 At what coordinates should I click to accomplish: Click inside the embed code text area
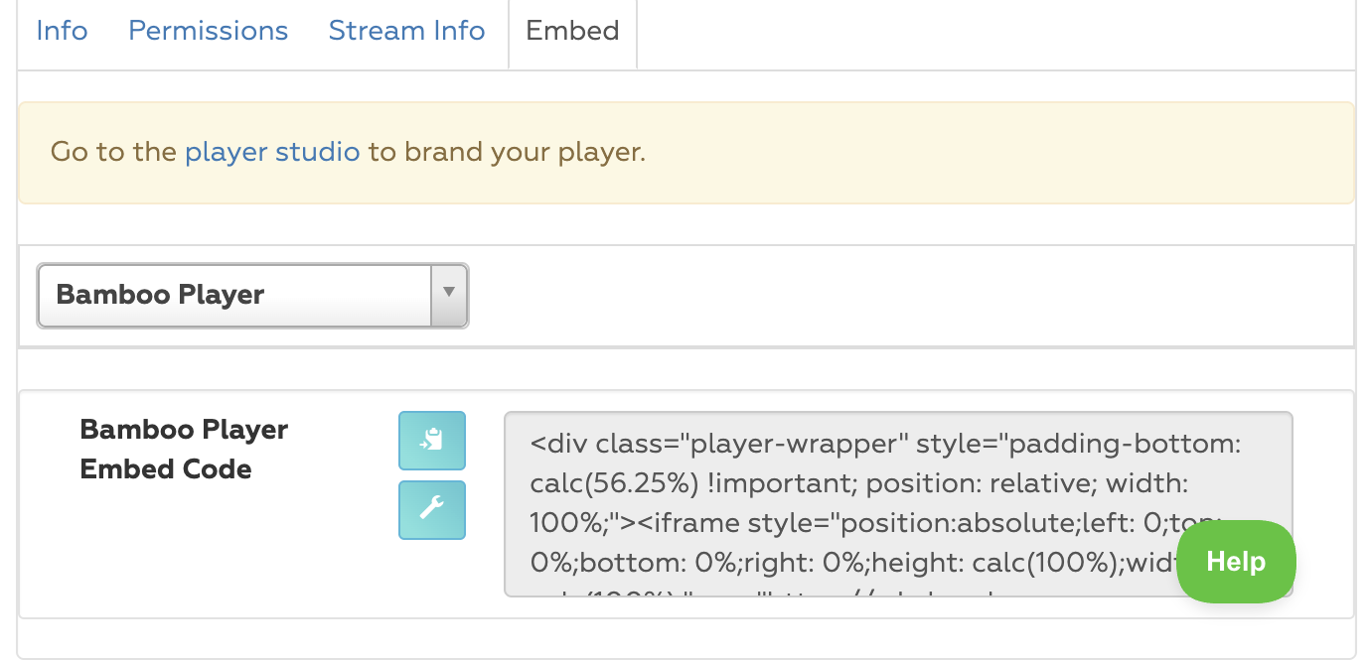[898, 504]
